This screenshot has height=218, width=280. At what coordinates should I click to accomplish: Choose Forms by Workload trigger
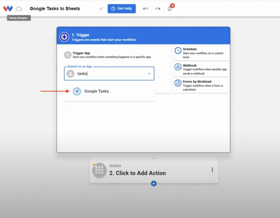pyautogui.click(x=201, y=86)
